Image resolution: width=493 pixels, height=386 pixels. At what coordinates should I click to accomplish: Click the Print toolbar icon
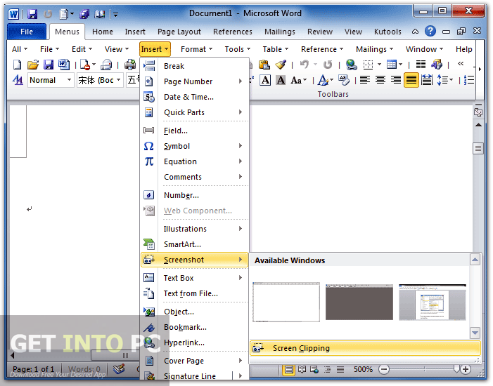(x=130, y=65)
